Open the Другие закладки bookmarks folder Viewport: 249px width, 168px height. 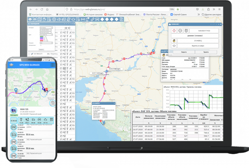(211, 15)
